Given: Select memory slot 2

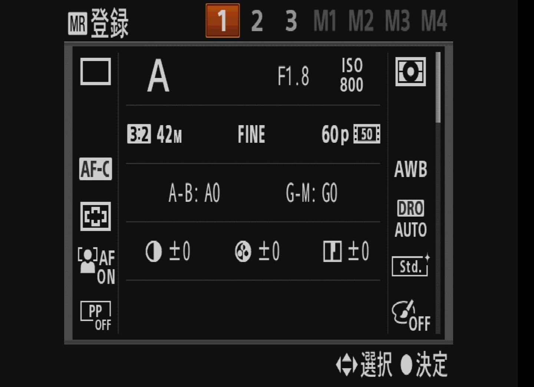Looking at the screenshot, I should (257, 21).
